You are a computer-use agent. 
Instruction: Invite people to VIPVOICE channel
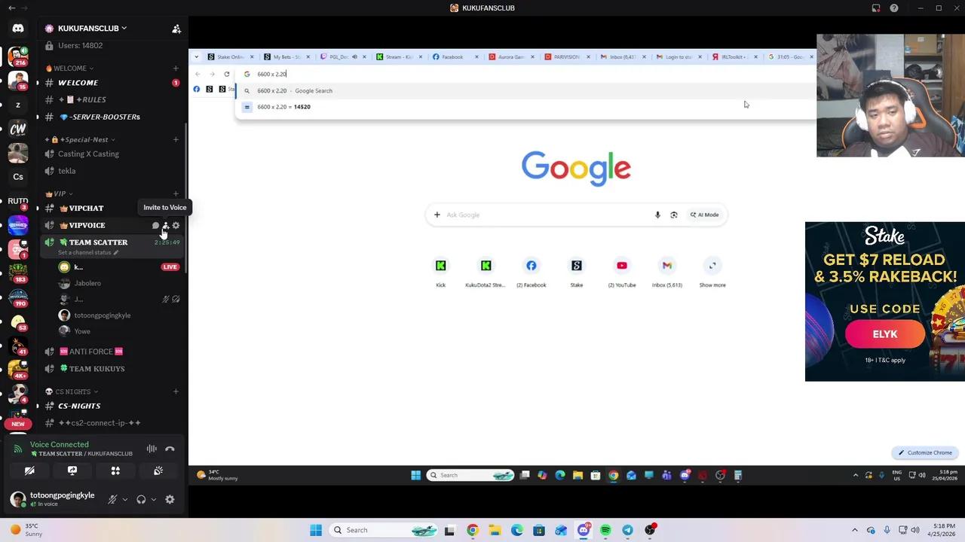(x=166, y=225)
